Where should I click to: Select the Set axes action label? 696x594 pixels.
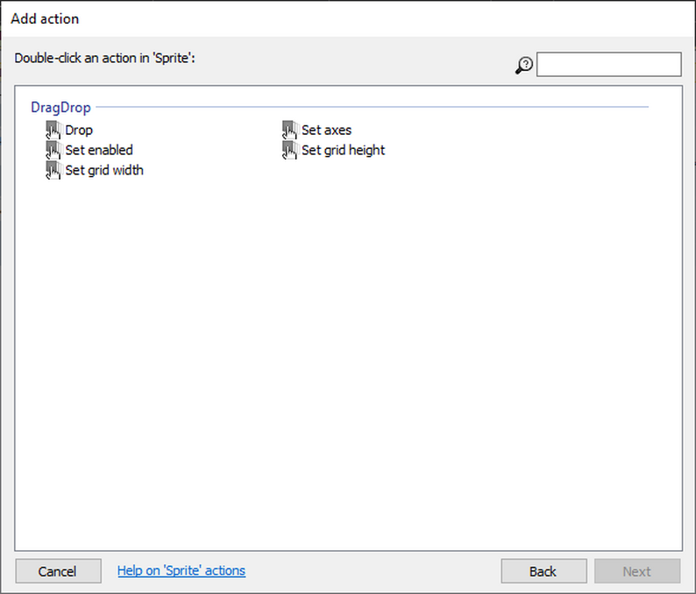326,131
